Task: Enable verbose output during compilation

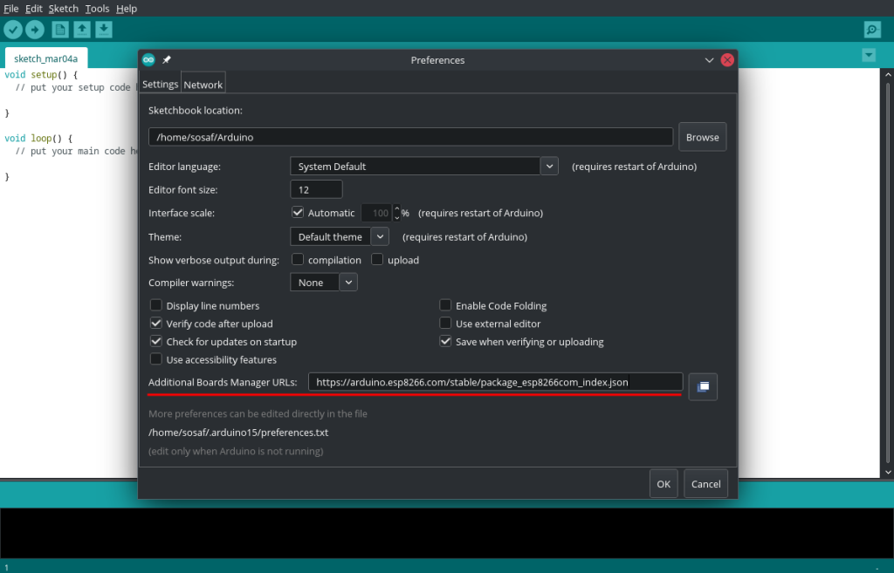Action: click(x=298, y=260)
